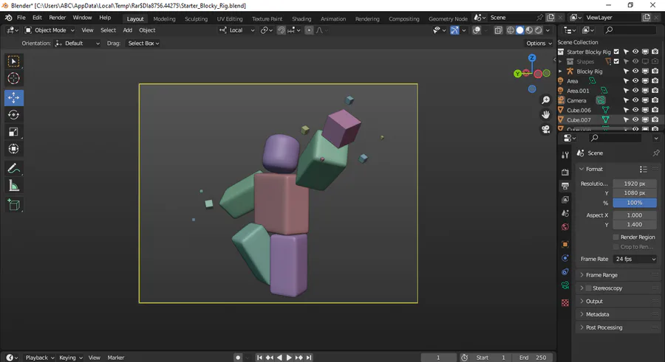Screen dimensions: 665x362
Task: Enable the Render Region checkbox
Action: click(616, 237)
